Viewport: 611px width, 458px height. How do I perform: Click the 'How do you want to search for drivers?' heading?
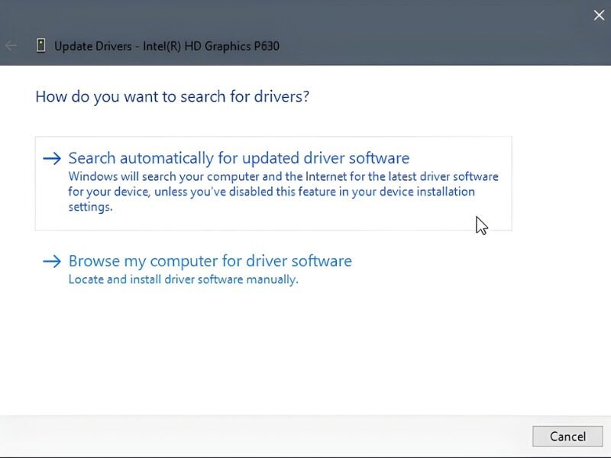coord(172,97)
